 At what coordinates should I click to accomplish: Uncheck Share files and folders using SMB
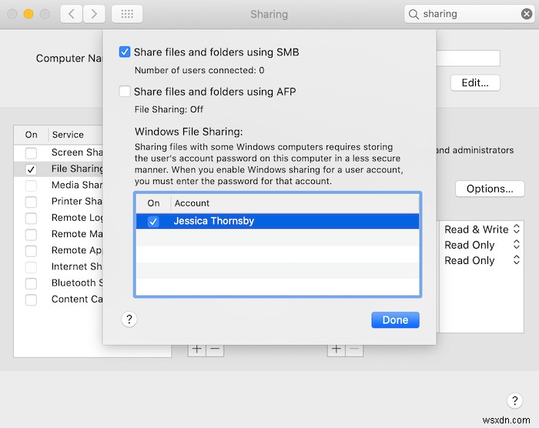point(125,52)
